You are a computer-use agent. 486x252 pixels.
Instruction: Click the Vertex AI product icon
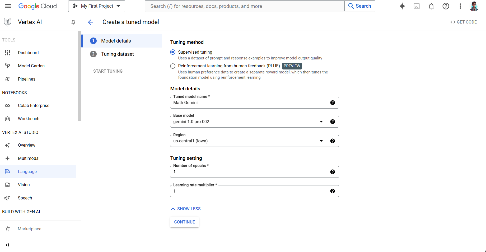[x=7, y=22]
